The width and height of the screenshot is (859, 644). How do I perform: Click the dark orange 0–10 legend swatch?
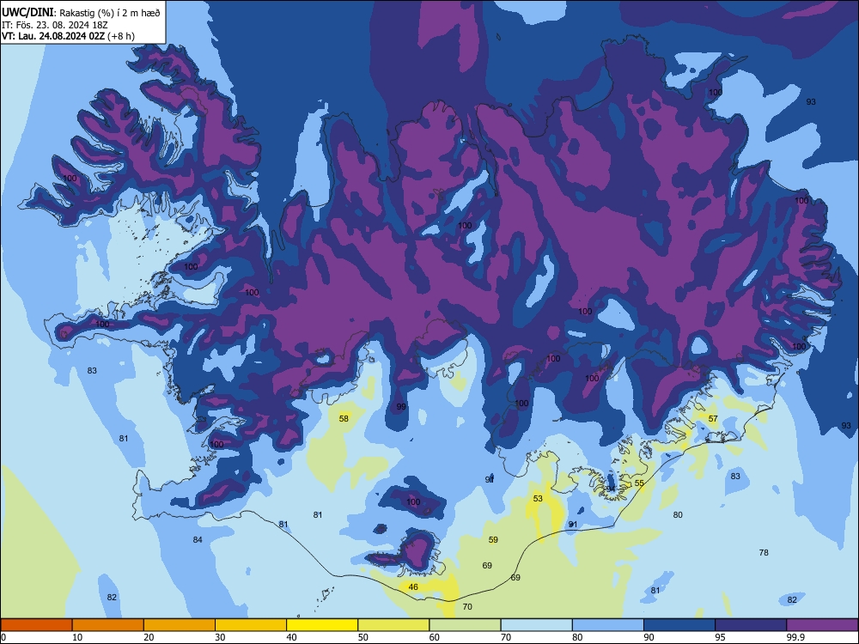[36, 625]
